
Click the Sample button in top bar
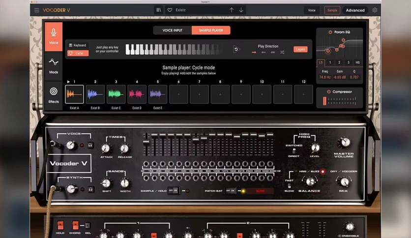[332, 10]
